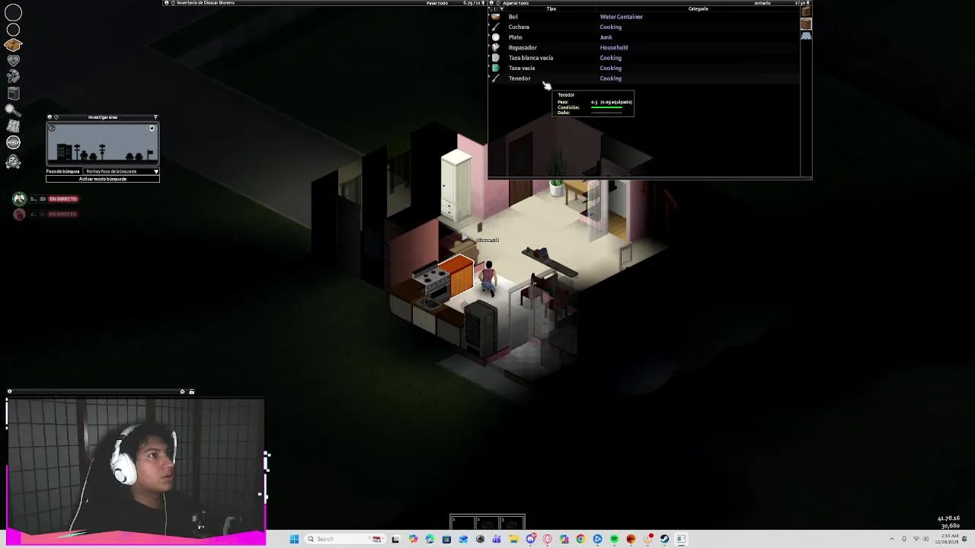The height and width of the screenshot is (548, 975).
Task: Click the Plato plate item icon
Action: (x=496, y=37)
